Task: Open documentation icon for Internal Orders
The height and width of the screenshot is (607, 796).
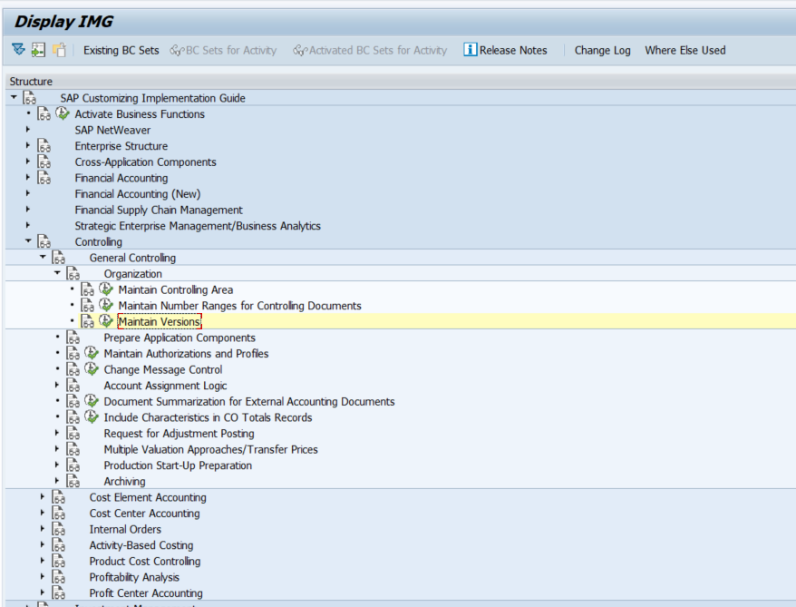Action: [x=59, y=529]
